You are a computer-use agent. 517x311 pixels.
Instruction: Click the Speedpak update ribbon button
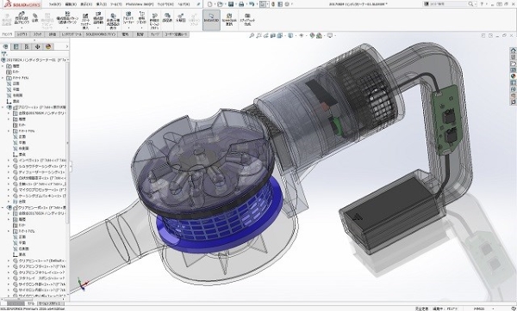coord(229,20)
